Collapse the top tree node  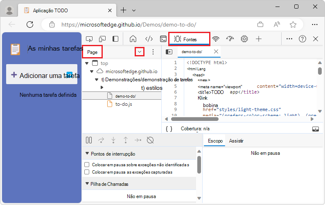click(87, 63)
